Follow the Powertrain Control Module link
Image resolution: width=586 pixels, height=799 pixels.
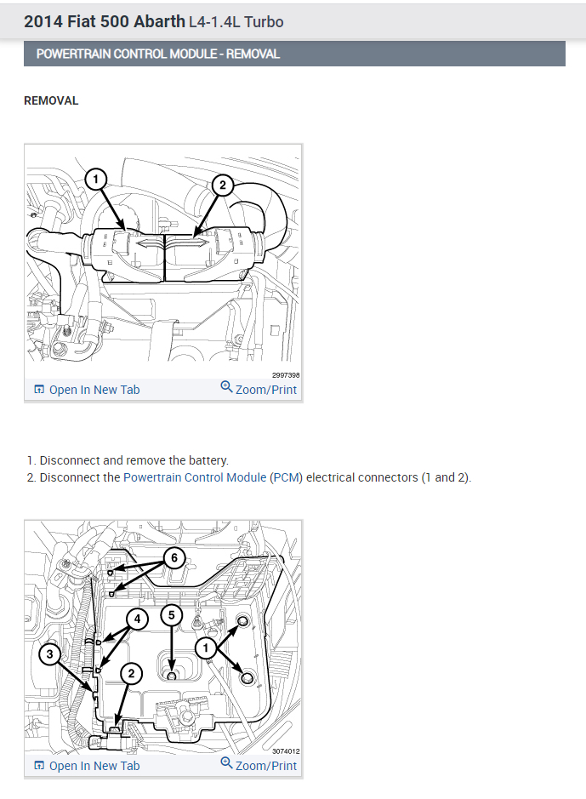point(195,477)
